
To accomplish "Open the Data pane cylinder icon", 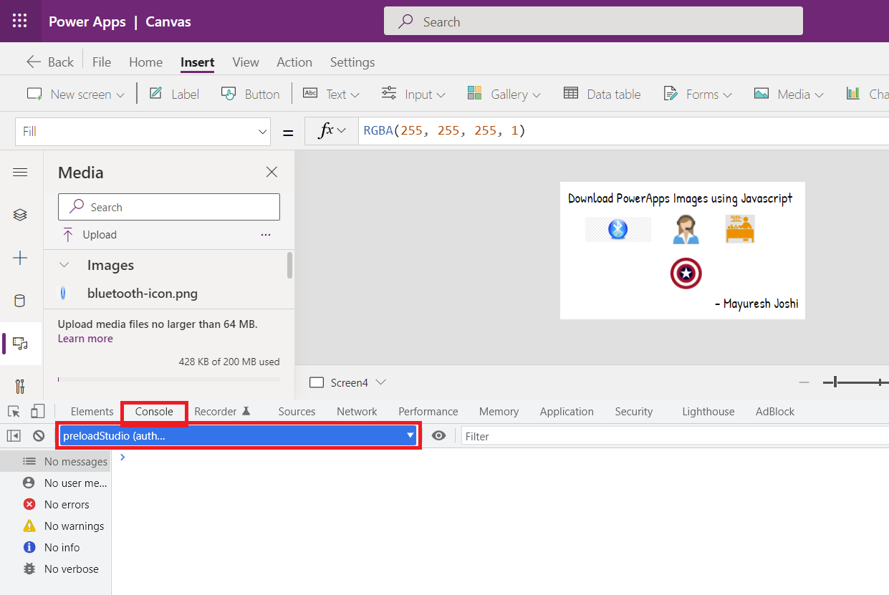I will click(x=20, y=300).
